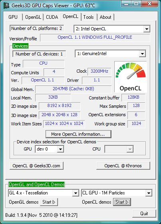The width and height of the screenshot is (161, 224).
Task: Start the OpenGL demo
Action: [49, 202]
